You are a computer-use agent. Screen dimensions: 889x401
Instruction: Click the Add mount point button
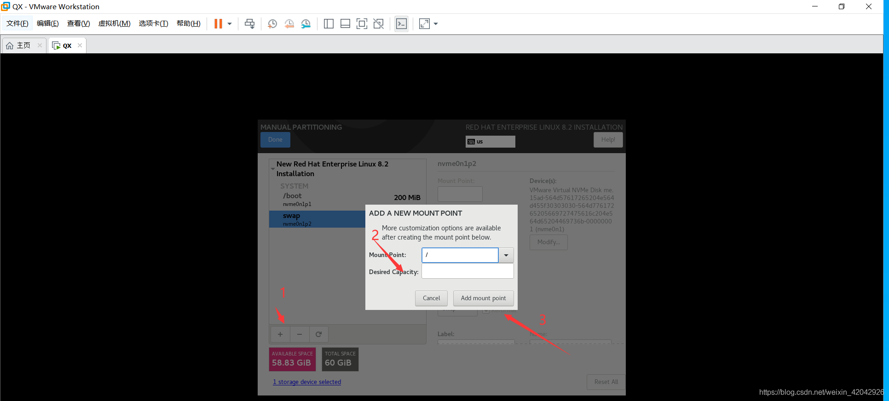tap(484, 298)
